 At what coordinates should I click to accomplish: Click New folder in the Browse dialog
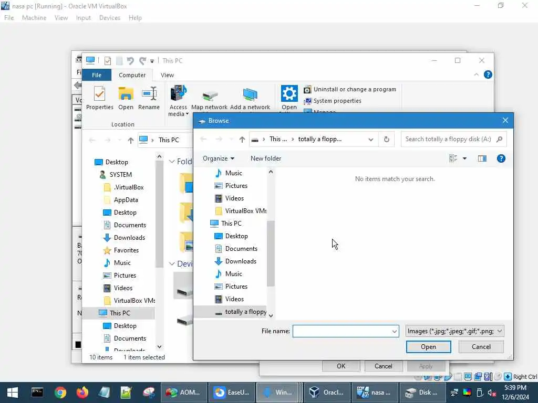(266, 158)
